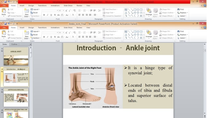The width and height of the screenshot is (209, 118).
Task: Open Shape Fill dropdown in Ankle_Joint_Final ribbon
Action: coord(165,31)
